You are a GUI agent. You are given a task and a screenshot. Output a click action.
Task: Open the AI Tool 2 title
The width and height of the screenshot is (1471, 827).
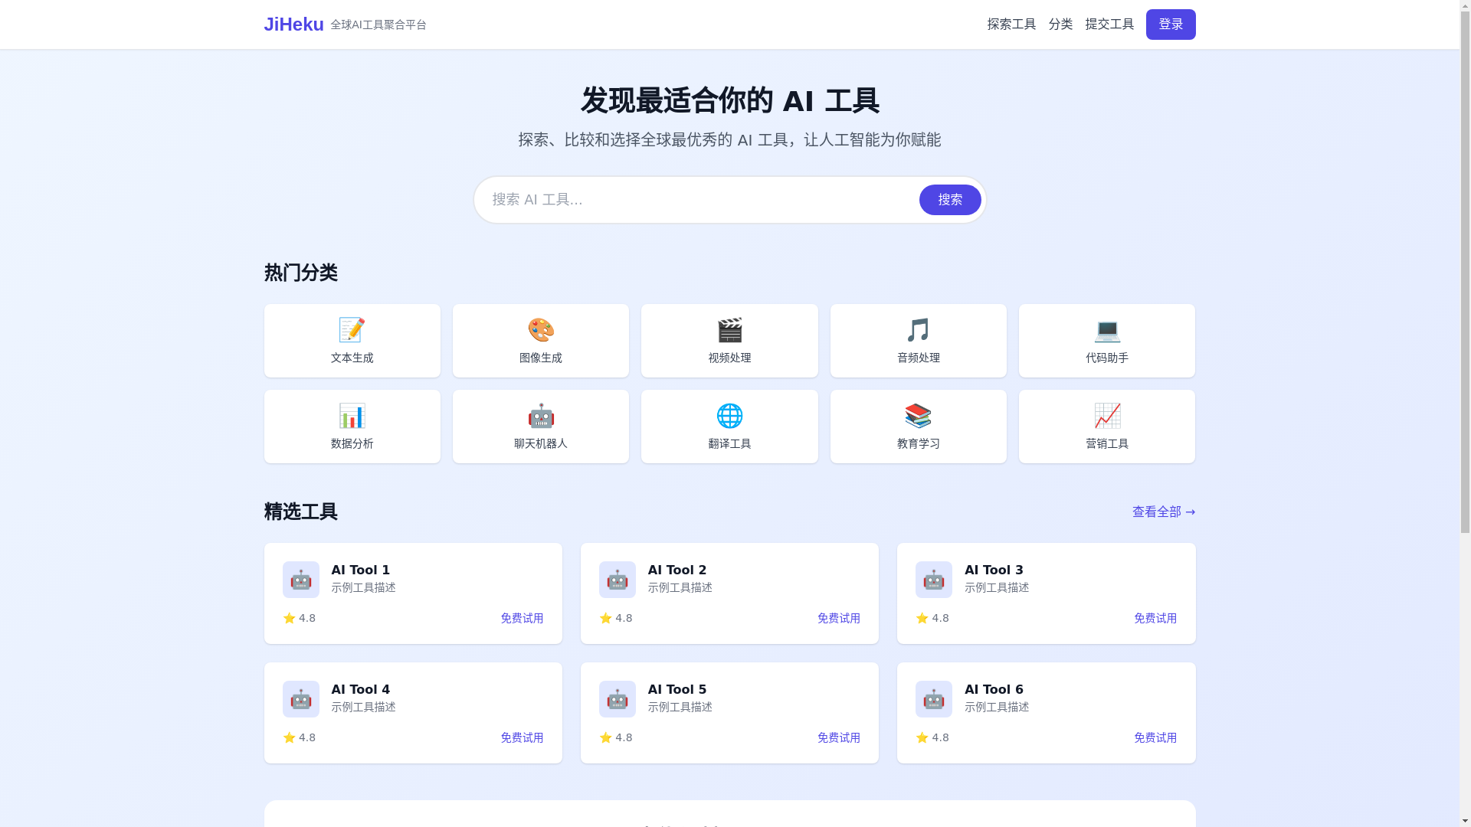click(x=677, y=570)
